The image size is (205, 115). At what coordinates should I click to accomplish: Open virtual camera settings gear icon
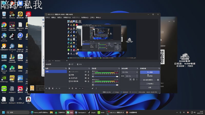[x=158, y=80]
